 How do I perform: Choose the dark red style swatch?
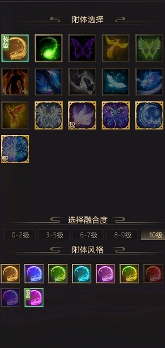[153, 274]
